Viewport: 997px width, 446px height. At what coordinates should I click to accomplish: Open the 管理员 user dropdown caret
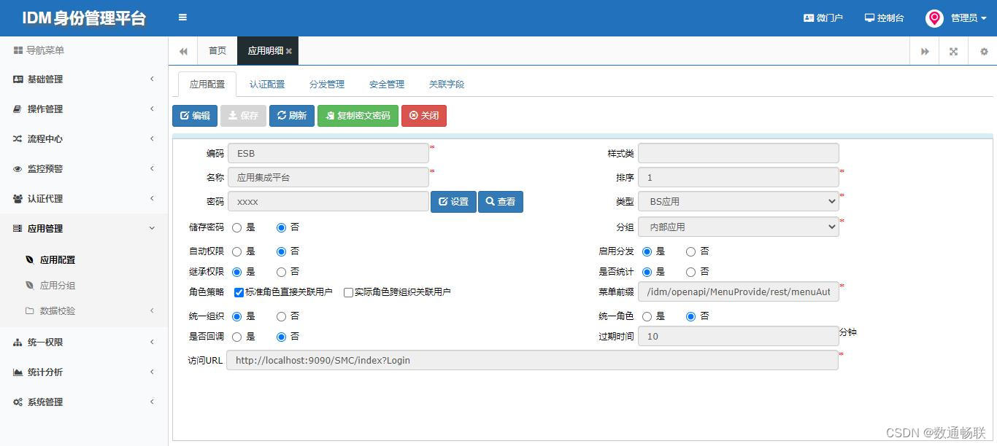[984, 18]
